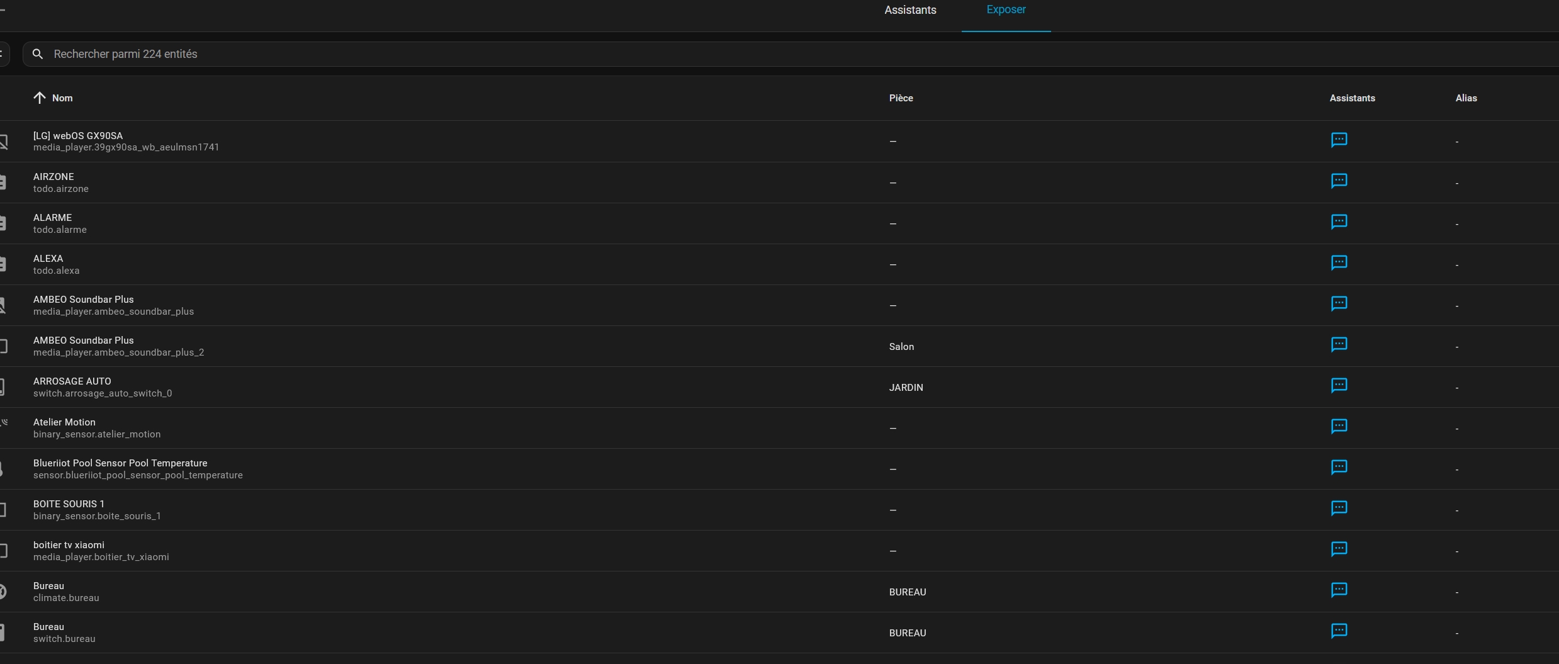Screen dimensions: 1559x664
Task: Click Assist icon for [LG] webOS GX90SA
Action: pyautogui.click(x=1339, y=140)
